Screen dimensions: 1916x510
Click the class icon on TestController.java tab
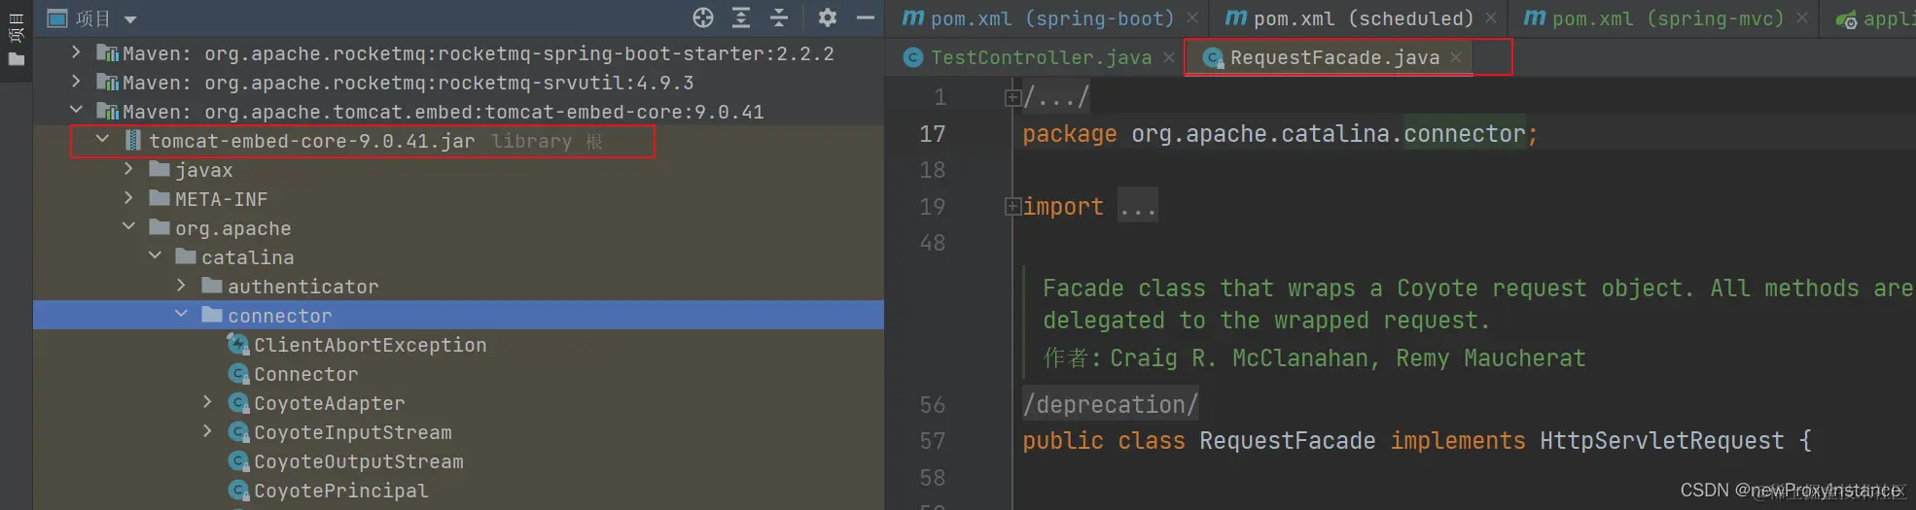click(x=913, y=57)
